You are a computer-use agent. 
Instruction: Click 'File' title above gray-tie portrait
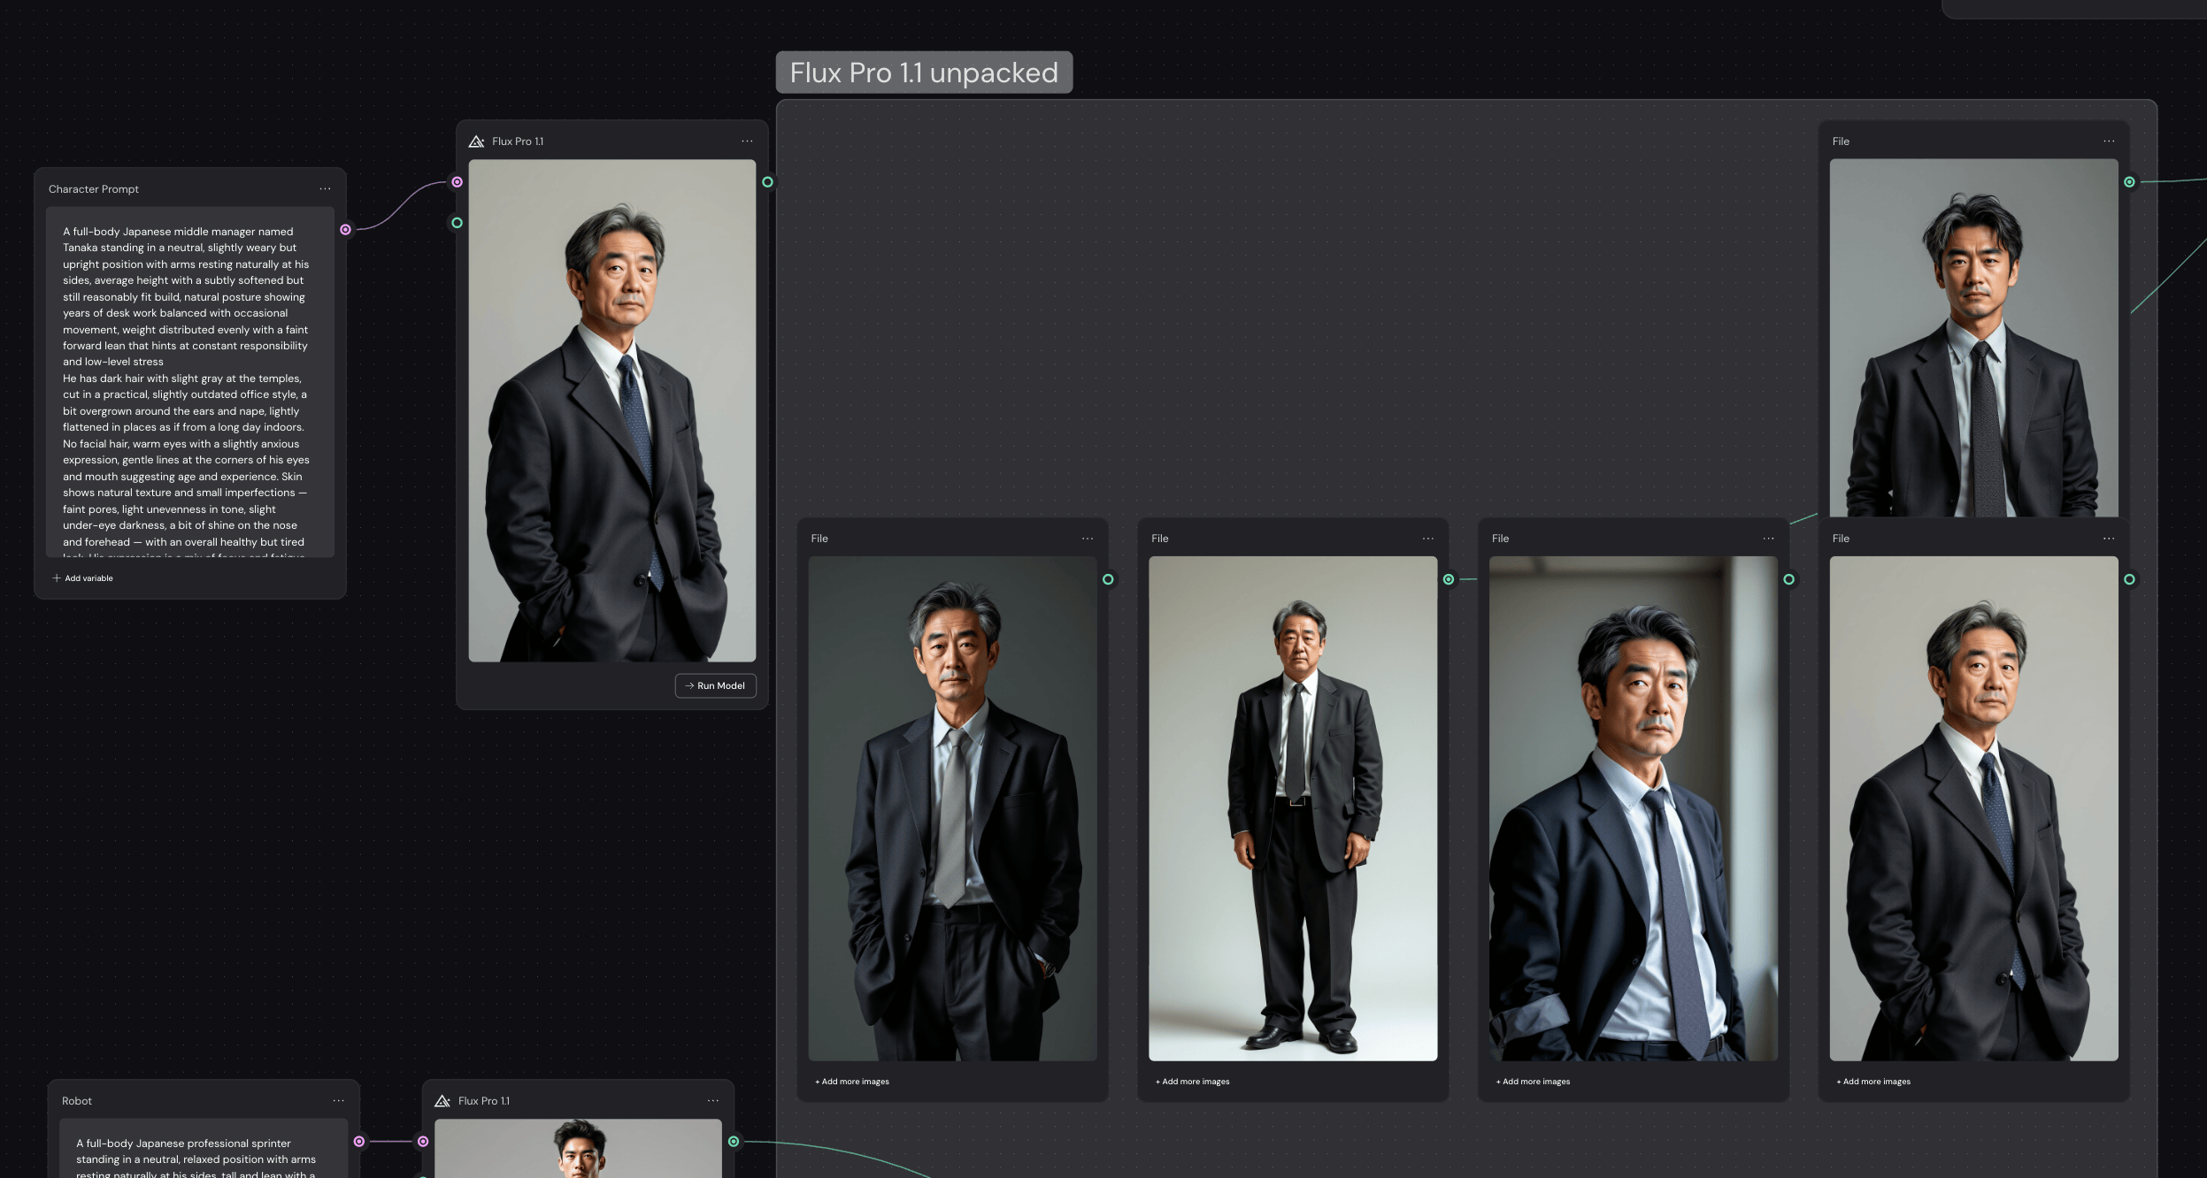[x=819, y=539]
